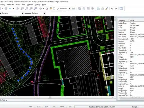Image resolution: width=144 pixels, height=108 pixels.
Task: Click the properties panel scroll left arrow
Action: coord(119,99)
